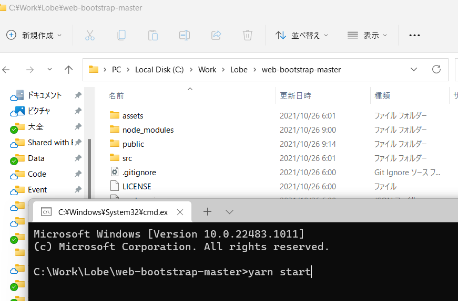Select the LICENSE file

137,187
